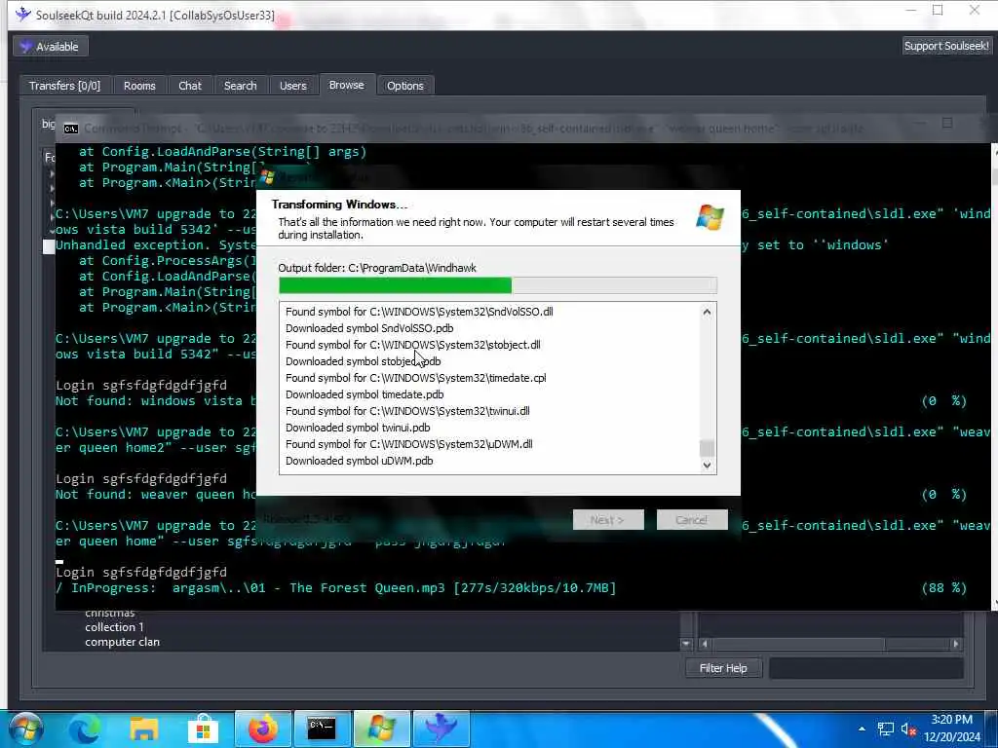
Task: Open the Transfers [0/0] tab
Action: pyautogui.click(x=64, y=86)
